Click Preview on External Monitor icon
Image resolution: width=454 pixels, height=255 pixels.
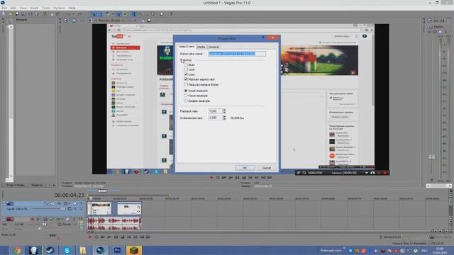(x=74, y=21)
